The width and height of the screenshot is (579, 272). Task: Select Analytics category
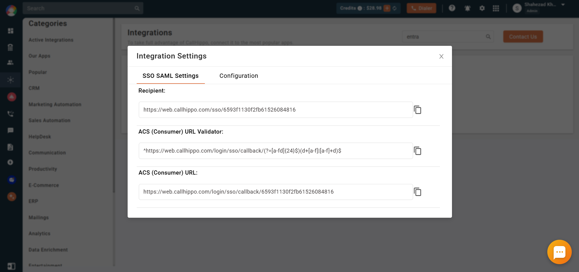click(x=40, y=233)
